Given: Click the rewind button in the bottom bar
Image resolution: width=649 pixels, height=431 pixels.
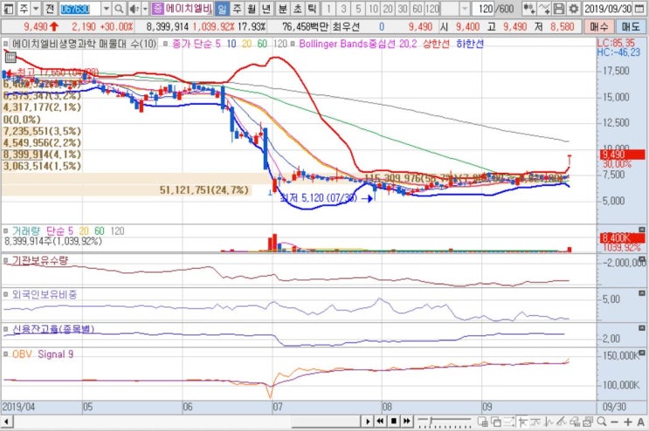Looking at the screenshot, I should 380,421.
